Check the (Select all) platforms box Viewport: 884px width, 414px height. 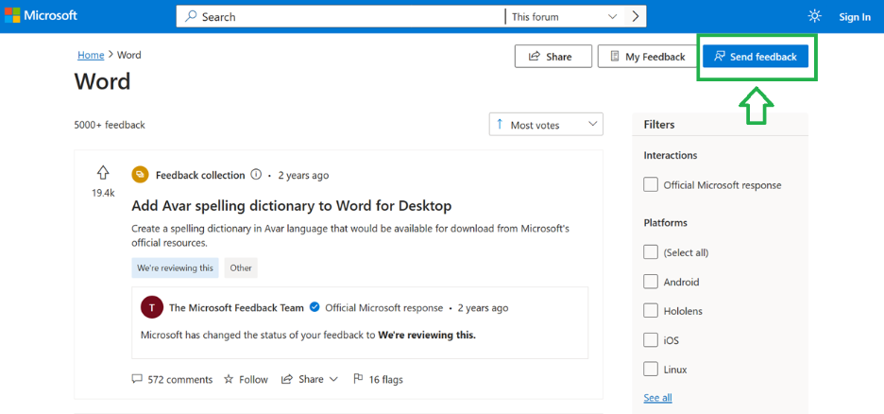point(651,252)
